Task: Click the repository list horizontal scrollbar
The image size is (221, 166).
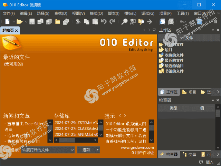Action: [x=76, y=140]
